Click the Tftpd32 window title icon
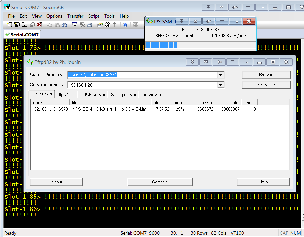The image size is (304, 237). click(30, 62)
